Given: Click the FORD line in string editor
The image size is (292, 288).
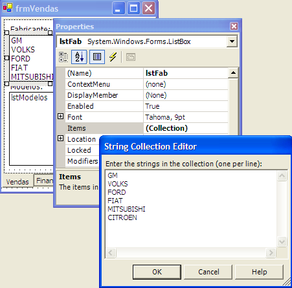Looking at the screenshot, I should point(117,192).
